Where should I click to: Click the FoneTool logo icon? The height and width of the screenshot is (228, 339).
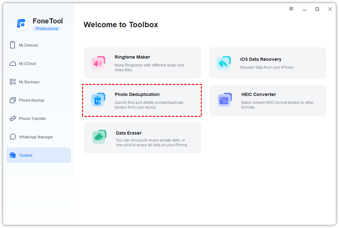tap(21, 23)
